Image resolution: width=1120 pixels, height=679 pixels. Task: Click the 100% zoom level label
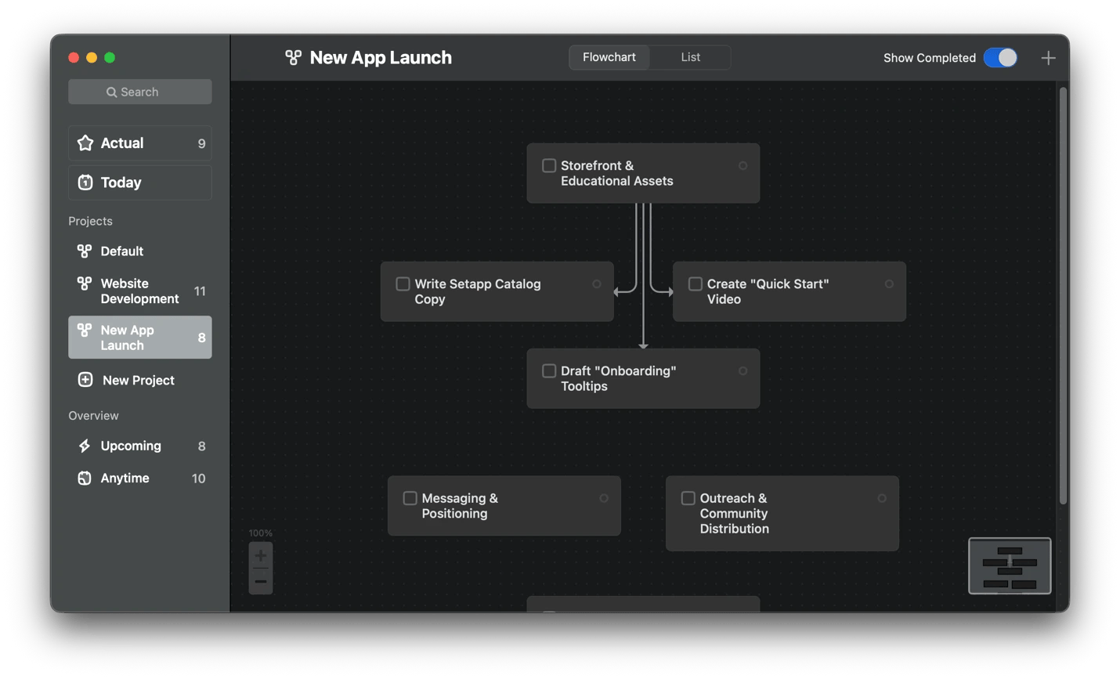pyautogui.click(x=261, y=533)
